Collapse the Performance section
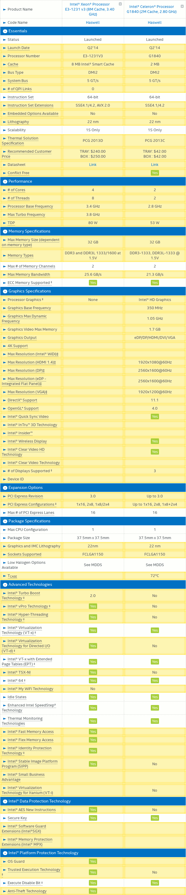This screenshot has height=895, width=186. click(5, 181)
